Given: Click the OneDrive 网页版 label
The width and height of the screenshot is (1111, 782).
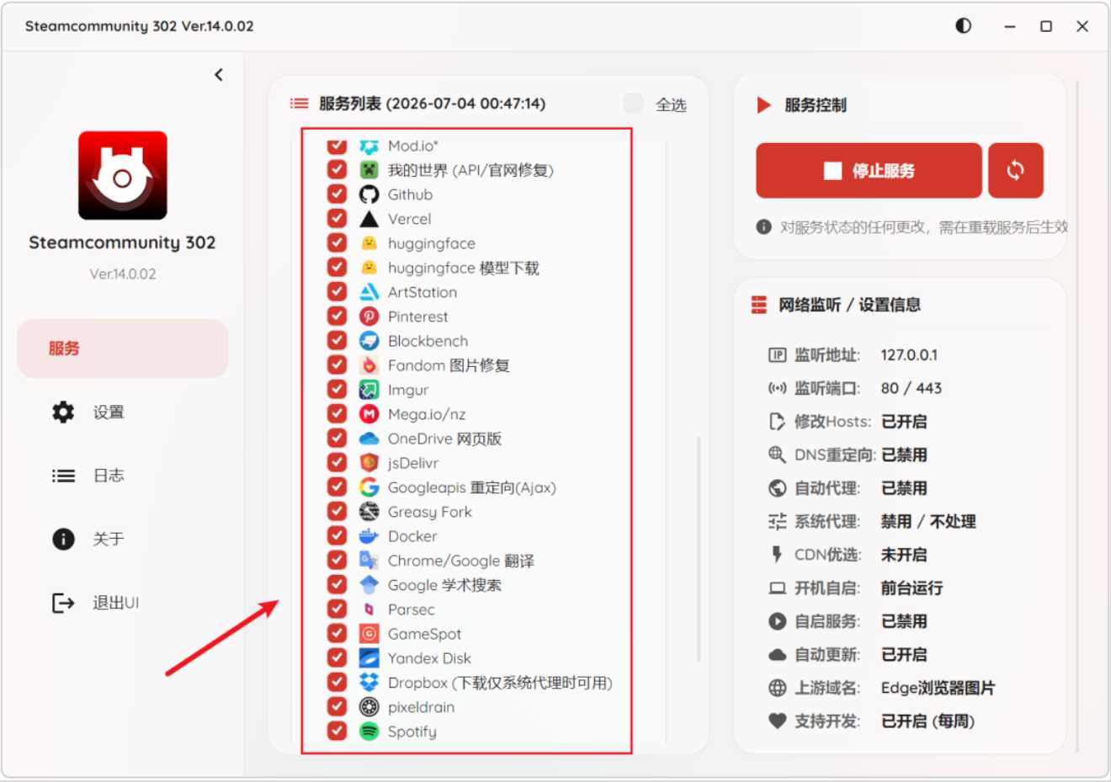Looking at the screenshot, I should [444, 439].
